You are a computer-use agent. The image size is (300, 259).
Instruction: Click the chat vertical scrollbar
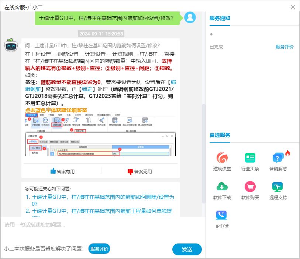tap(204, 153)
